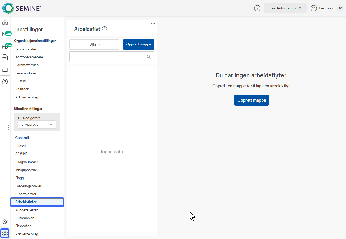
Task: Open the plug integrations icon
Action: (x=5, y=222)
